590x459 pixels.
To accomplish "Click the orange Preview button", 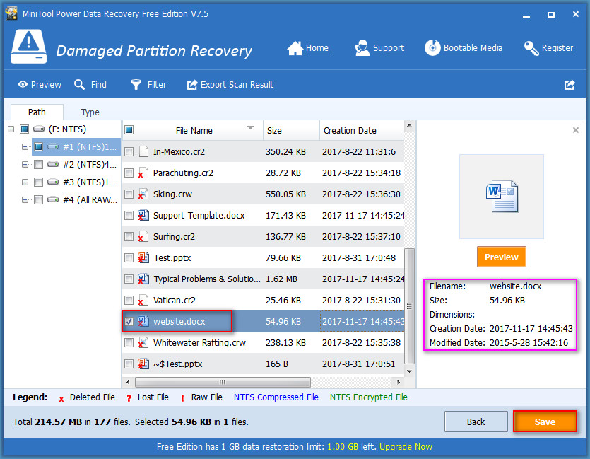I will tap(502, 257).
